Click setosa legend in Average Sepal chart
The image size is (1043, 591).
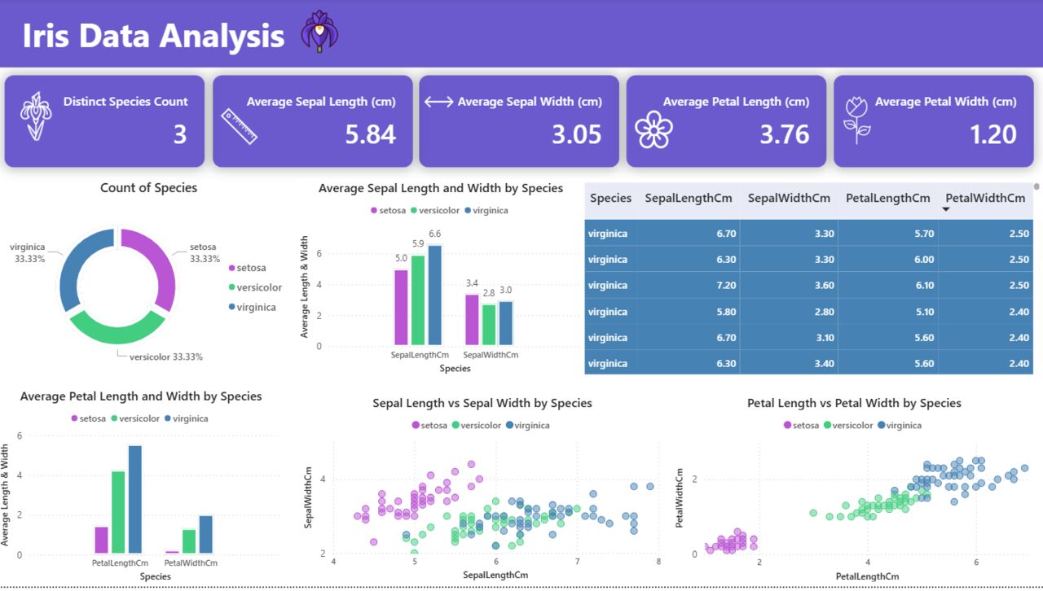pyautogui.click(x=389, y=210)
